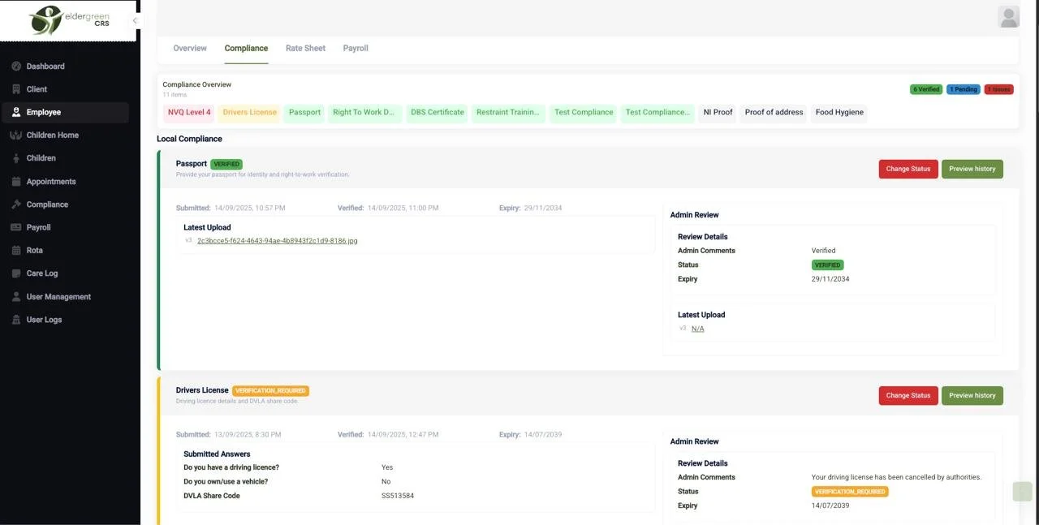Click Change Status for Drivers License
1039x525 pixels.
pyautogui.click(x=908, y=395)
